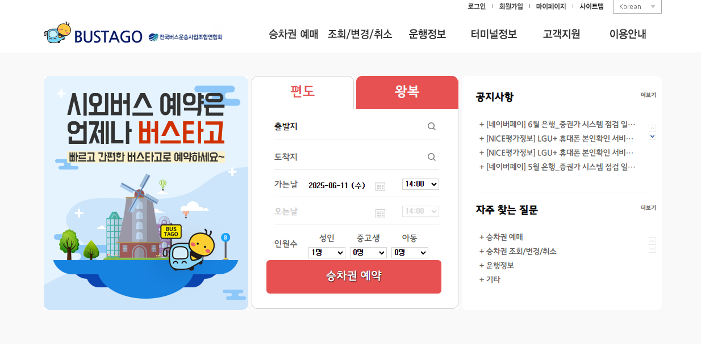Click the BUSTAGO logo in the header
The image size is (701, 344).
(x=93, y=34)
